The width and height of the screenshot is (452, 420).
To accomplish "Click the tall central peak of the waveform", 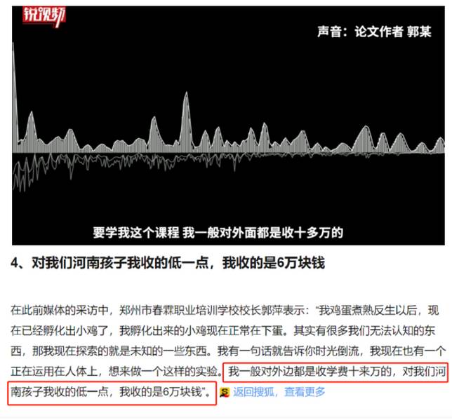I will pyautogui.click(x=186, y=123).
